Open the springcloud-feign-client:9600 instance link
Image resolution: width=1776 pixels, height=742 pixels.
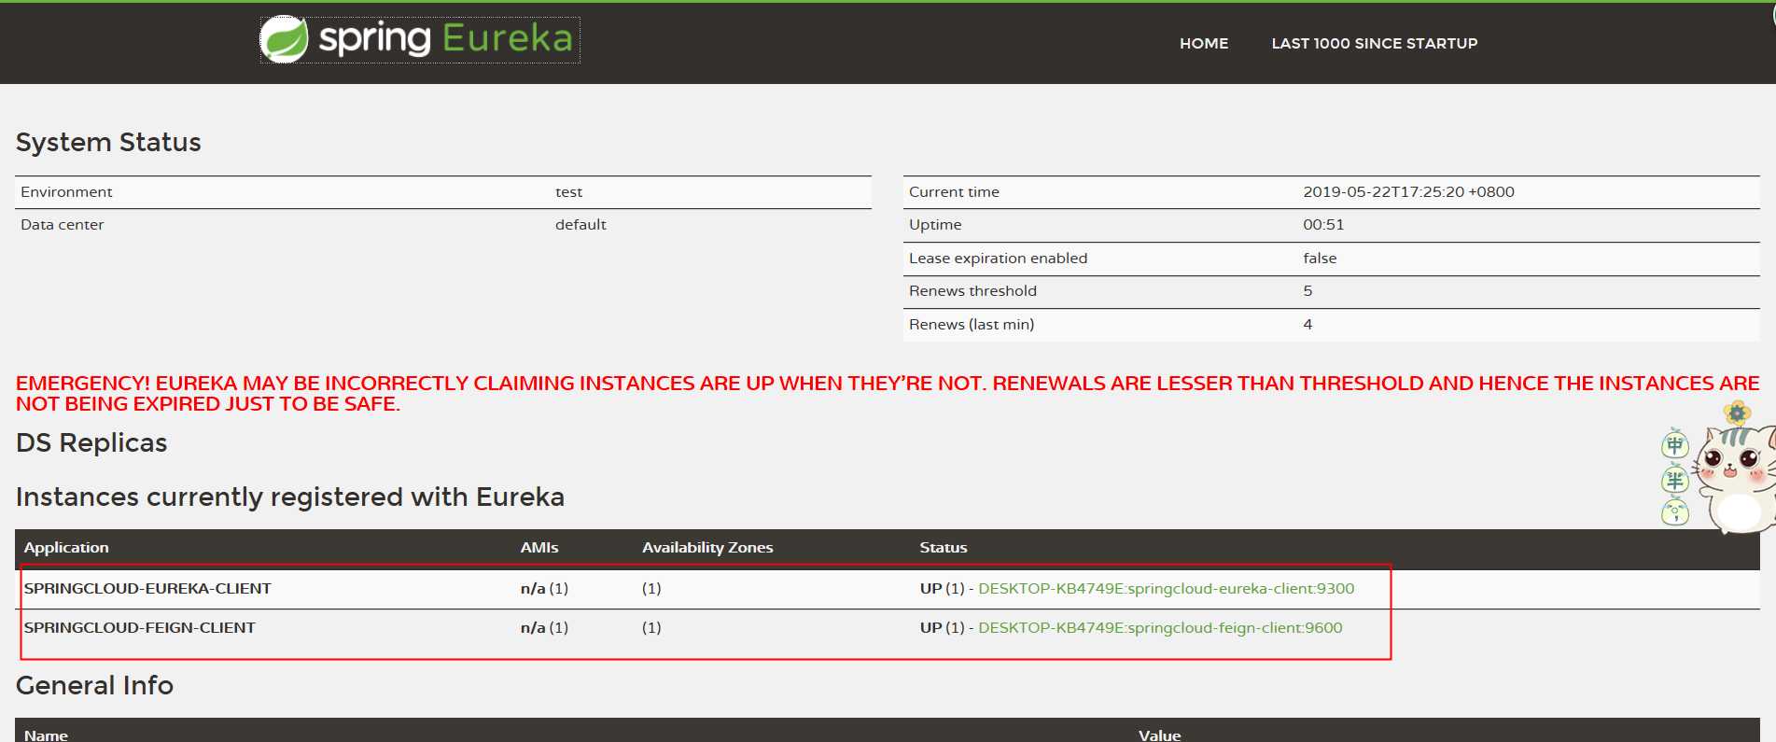pyautogui.click(x=1160, y=627)
